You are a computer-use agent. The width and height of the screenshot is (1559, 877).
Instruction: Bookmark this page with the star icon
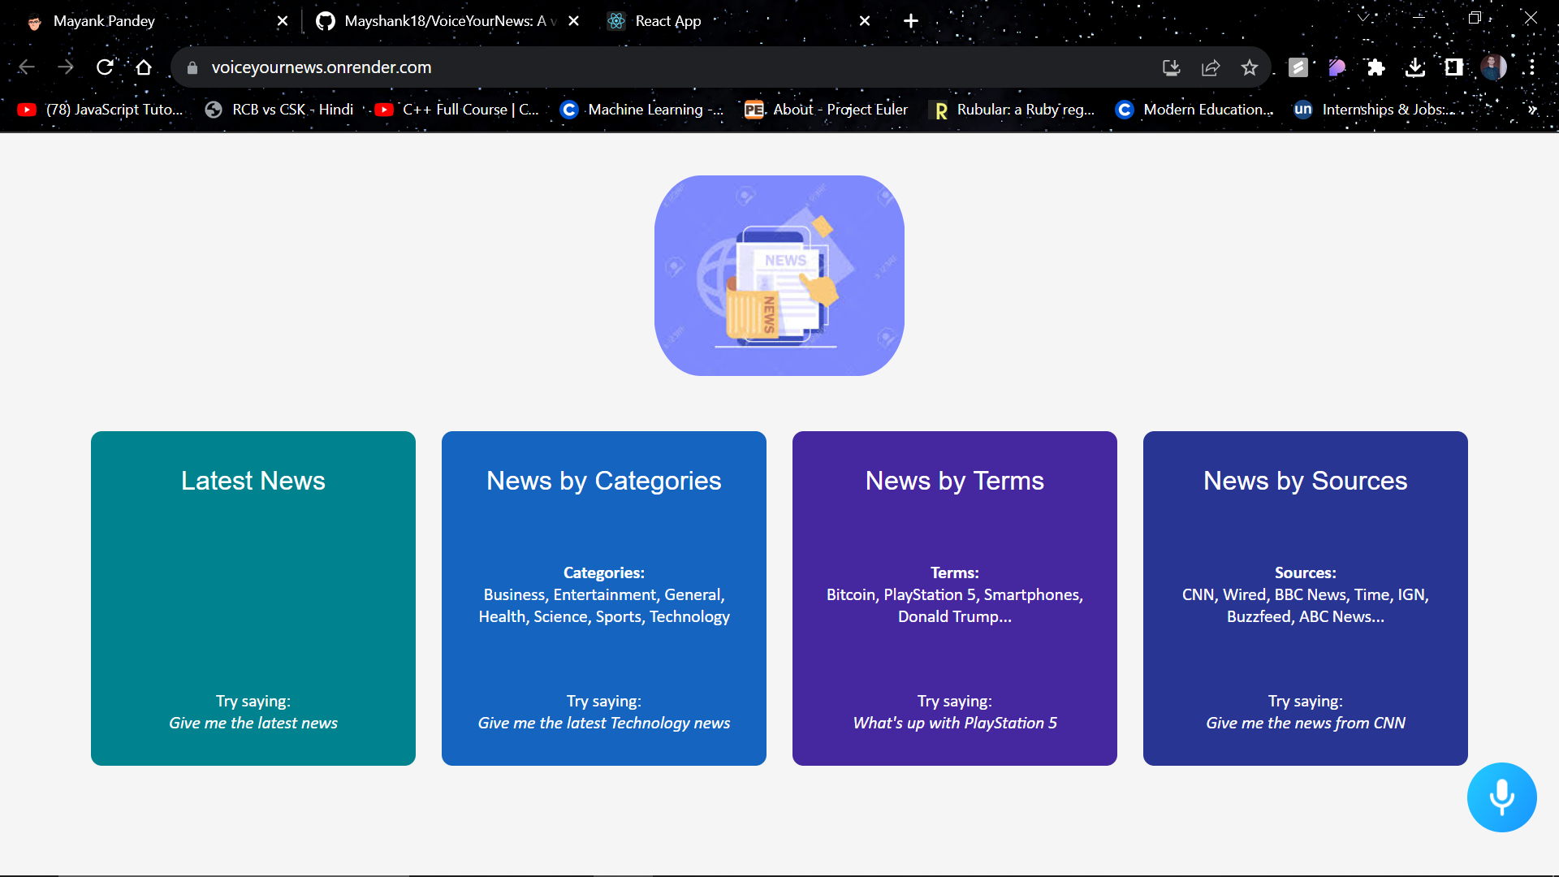[x=1250, y=67]
